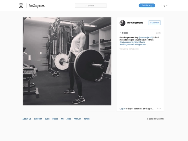This screenshot has width=188, height=141.
Task: Open the weightlifting post photo
Action: [x=67, y=61]
